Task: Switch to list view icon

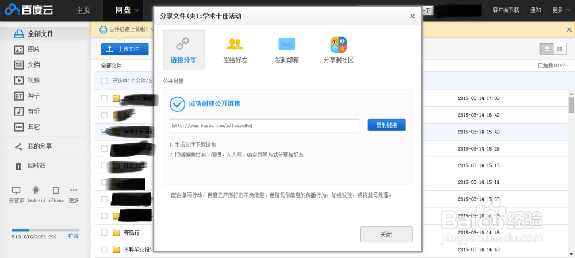Action: pyautogui.click(x=547, y=49)
